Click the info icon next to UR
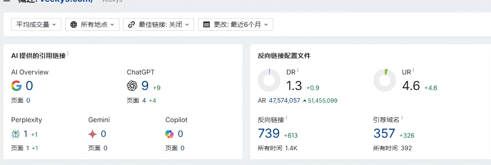Viewport: 491px width, 165px height. coord(413,70)
